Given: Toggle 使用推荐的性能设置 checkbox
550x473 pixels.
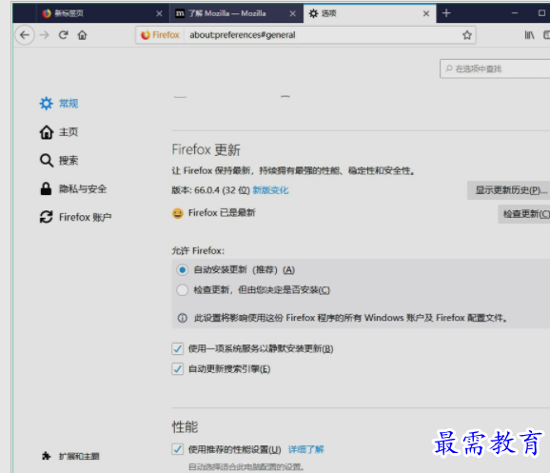Looking at the screenshot, I should pos(178,449).
